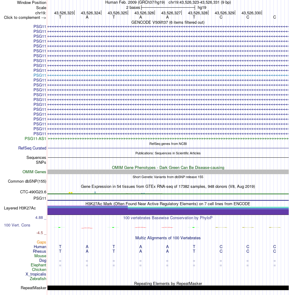Select the Mouse species label

[x=40, y=256]
